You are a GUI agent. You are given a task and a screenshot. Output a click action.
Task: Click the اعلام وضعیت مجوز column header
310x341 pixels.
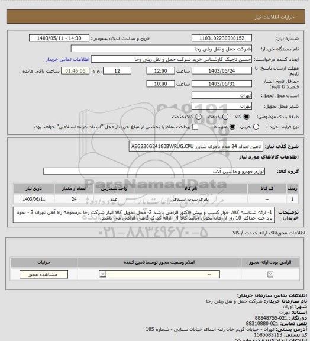coord(159,262)
